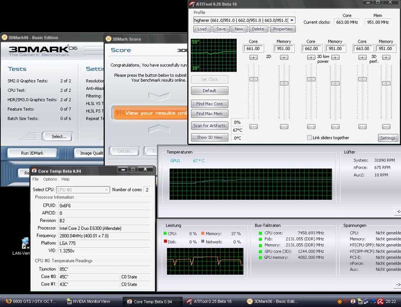Screen dimensions: 401x307
Task: Click the 2D Core clock slider handle
Action: pos(253,79)
